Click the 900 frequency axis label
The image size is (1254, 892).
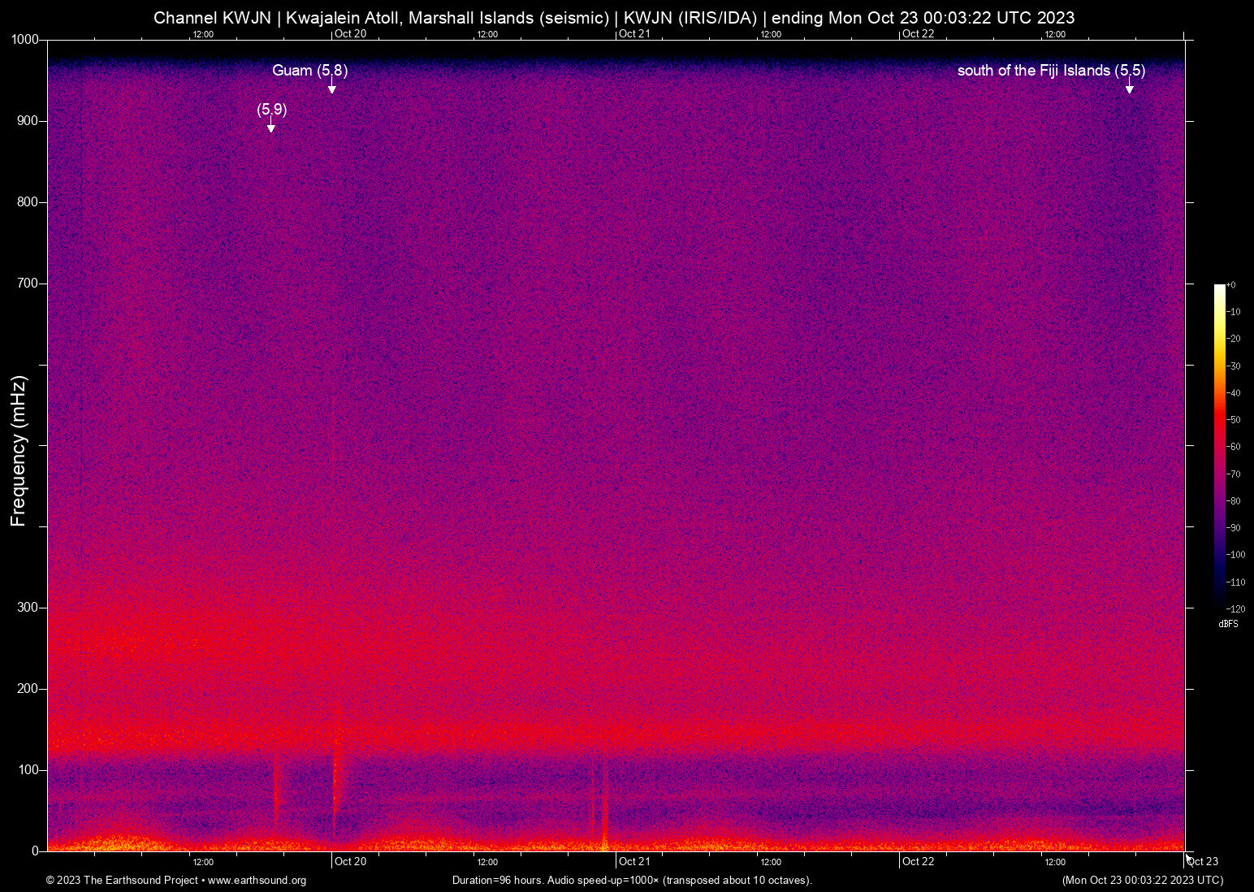(x=28, y=121)
